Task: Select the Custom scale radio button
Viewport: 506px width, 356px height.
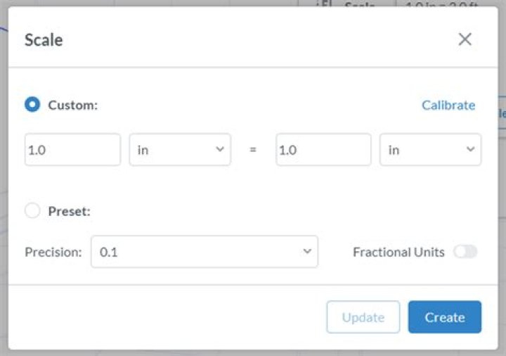Action: pos(32,105)
